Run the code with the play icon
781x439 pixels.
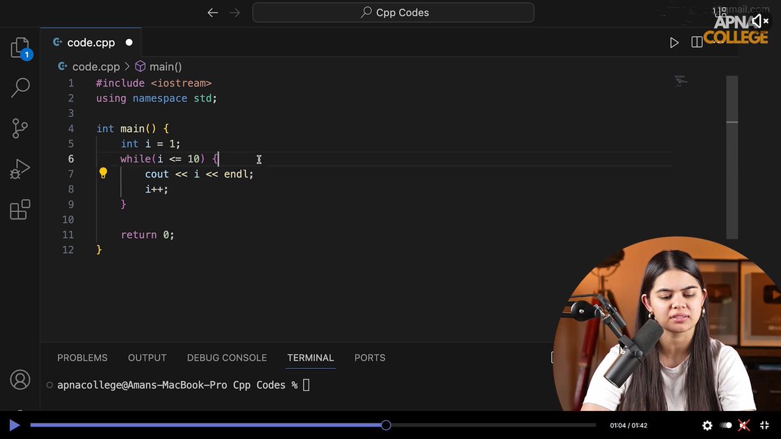(674, 43)
